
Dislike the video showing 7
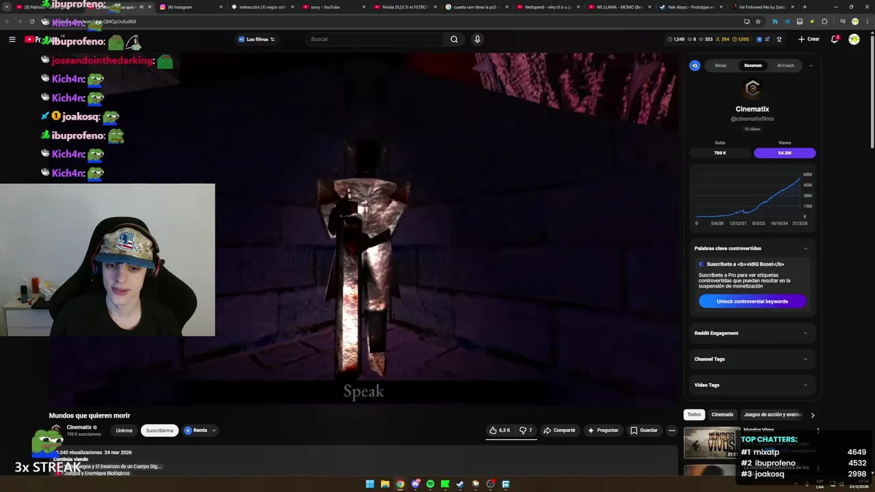tap(526, 430)
